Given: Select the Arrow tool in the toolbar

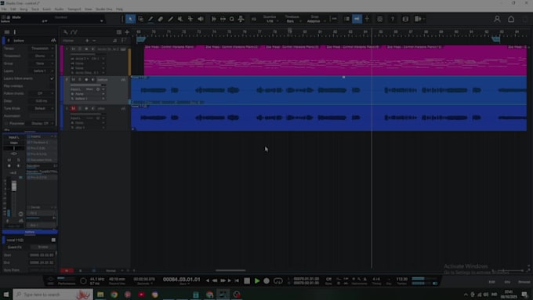Looking at the screenshot, I should pos(130,19).
